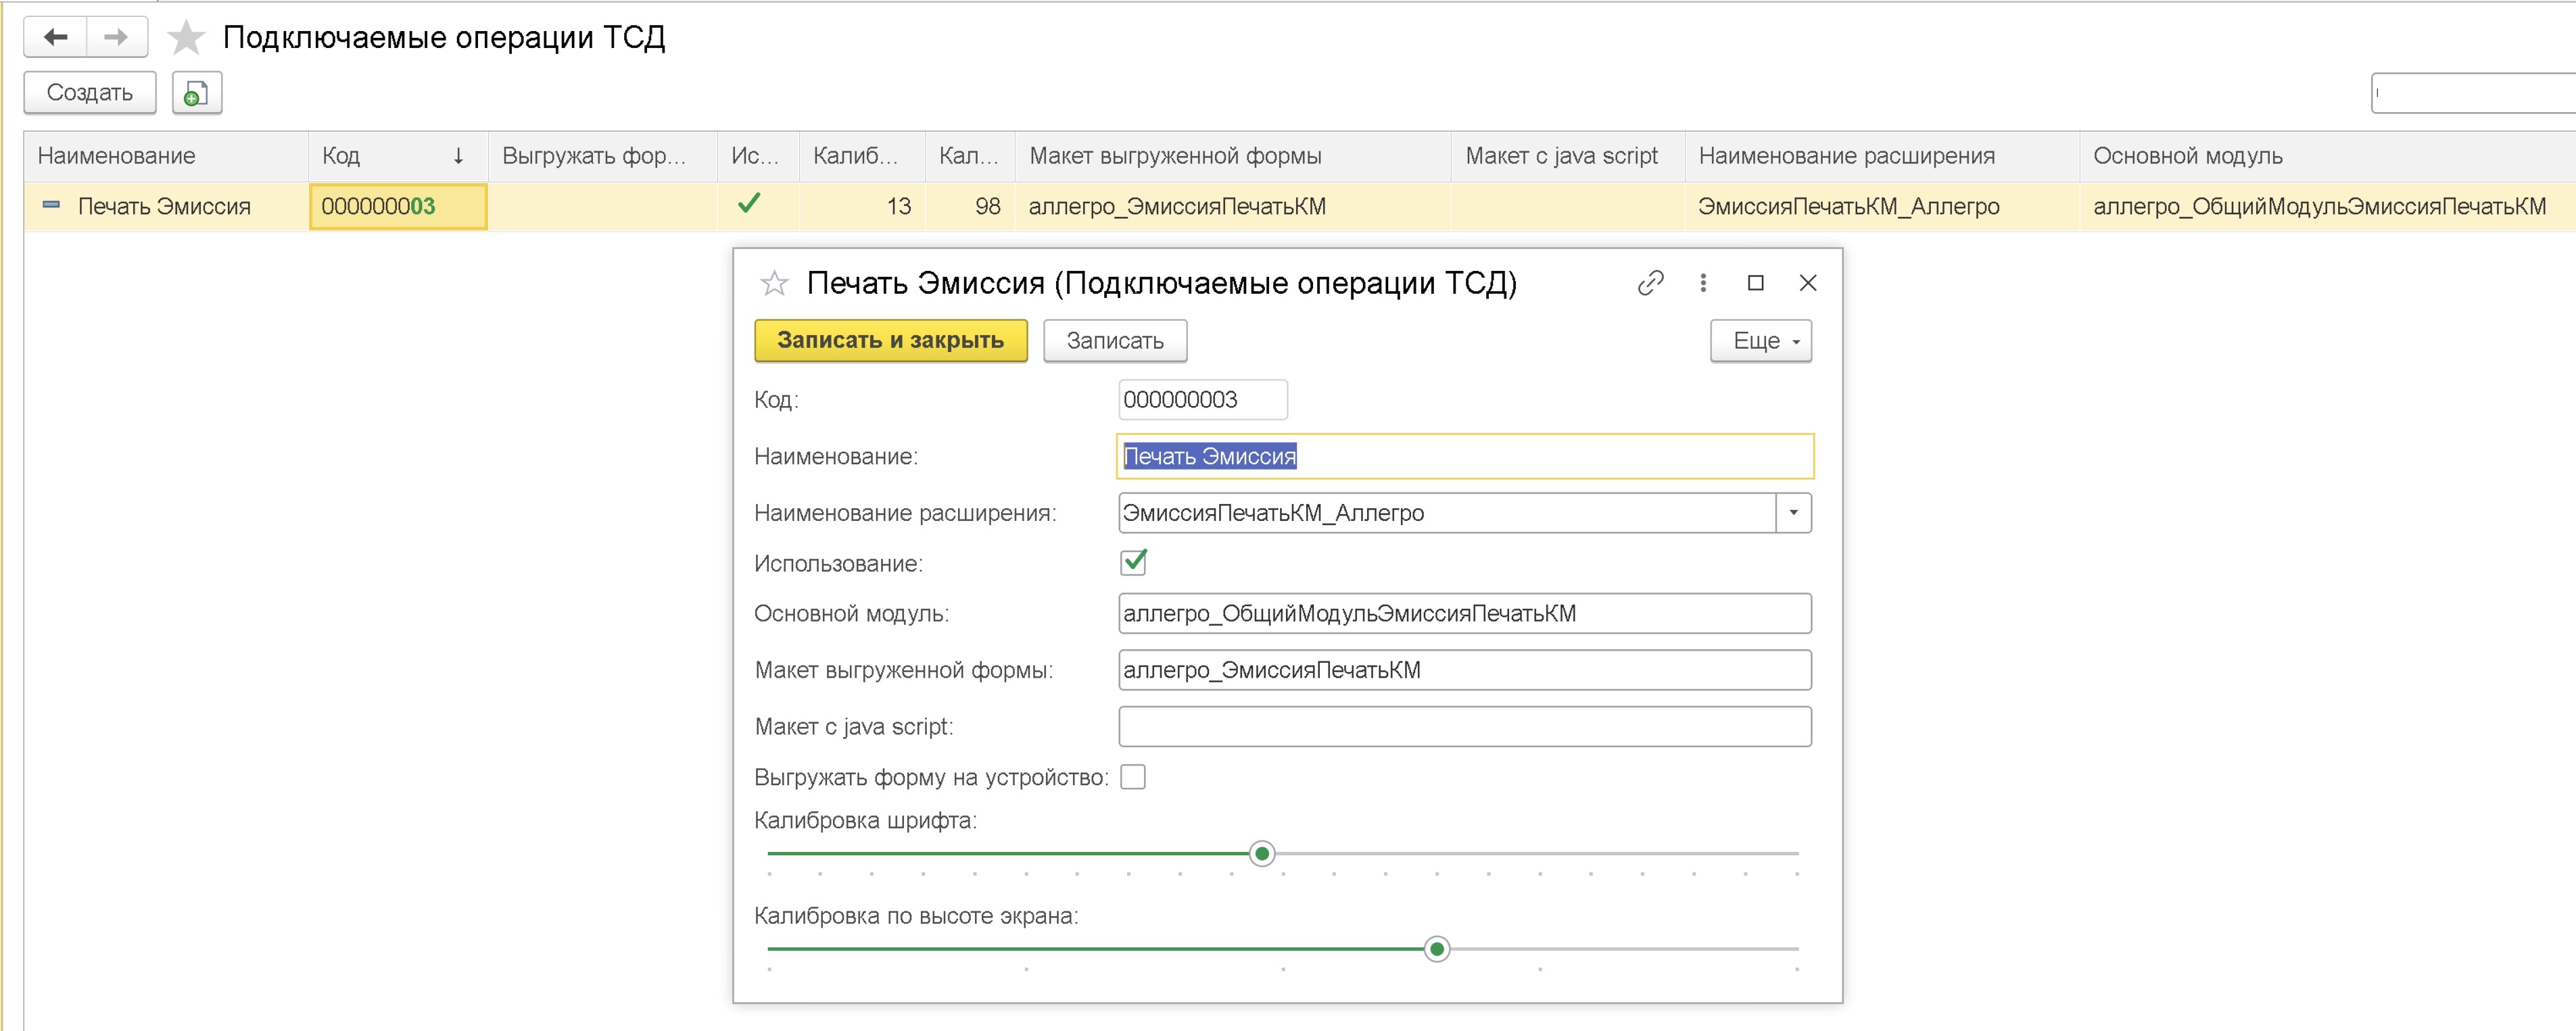Click the Записать button
This screenshot has height=1031, width=2576.
[x=1115, y=341]
